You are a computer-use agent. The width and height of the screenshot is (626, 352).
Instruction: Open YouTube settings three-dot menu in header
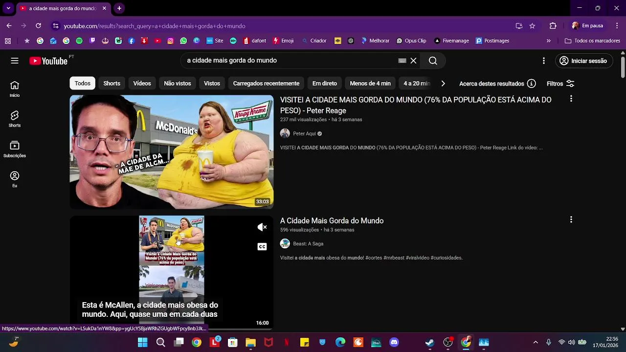[x=543, y=61]
